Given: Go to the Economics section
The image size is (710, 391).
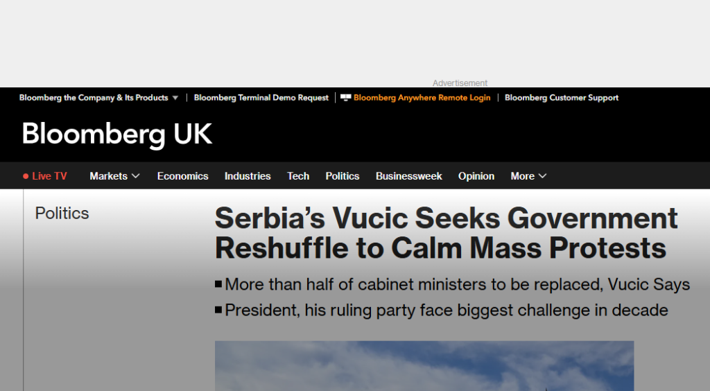Looking at the screenshot, I should coord(182,176).
